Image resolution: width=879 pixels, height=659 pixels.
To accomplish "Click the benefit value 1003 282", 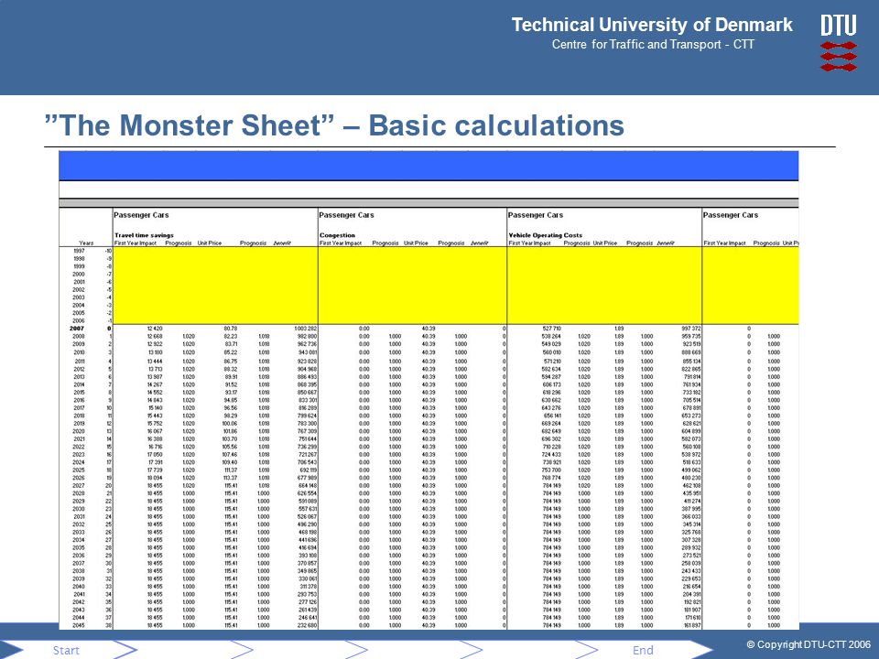I will [306, 329].
